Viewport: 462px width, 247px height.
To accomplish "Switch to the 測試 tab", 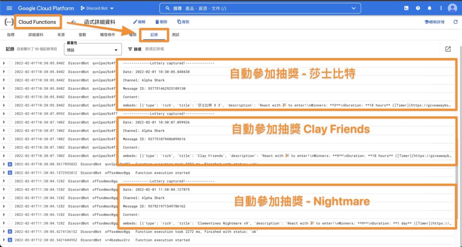I will click(x=176, y=35).
